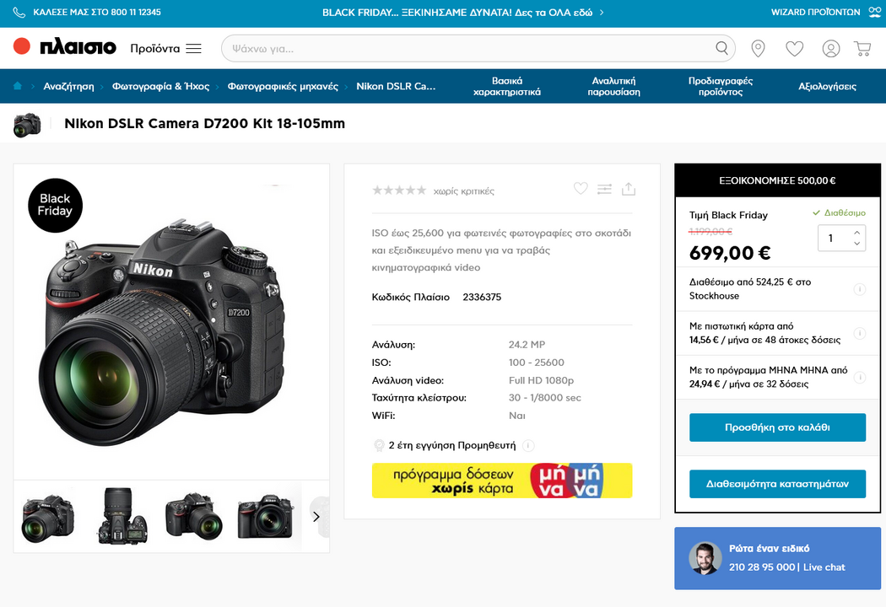Show info for ΜΗΝΑ ΜΗΝΑ program
The width and height of the screenshot is (886, 607).
click(860, 377)
